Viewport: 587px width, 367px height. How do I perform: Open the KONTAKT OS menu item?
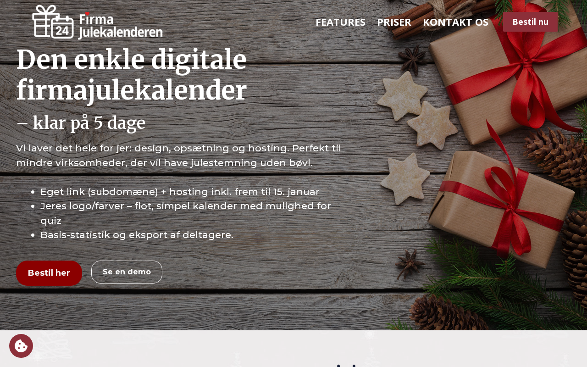coord(455,22)
